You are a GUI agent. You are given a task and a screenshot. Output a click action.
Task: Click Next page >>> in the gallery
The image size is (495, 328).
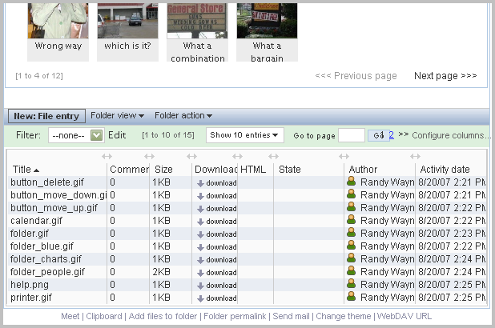[445, 76]
